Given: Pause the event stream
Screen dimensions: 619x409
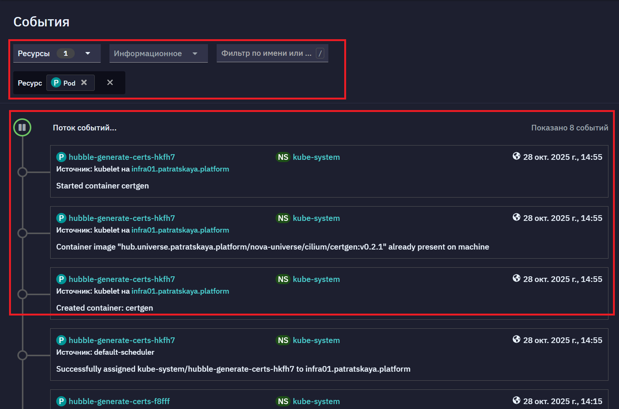Looking at the screenshot, I should (x=22, y=127).
